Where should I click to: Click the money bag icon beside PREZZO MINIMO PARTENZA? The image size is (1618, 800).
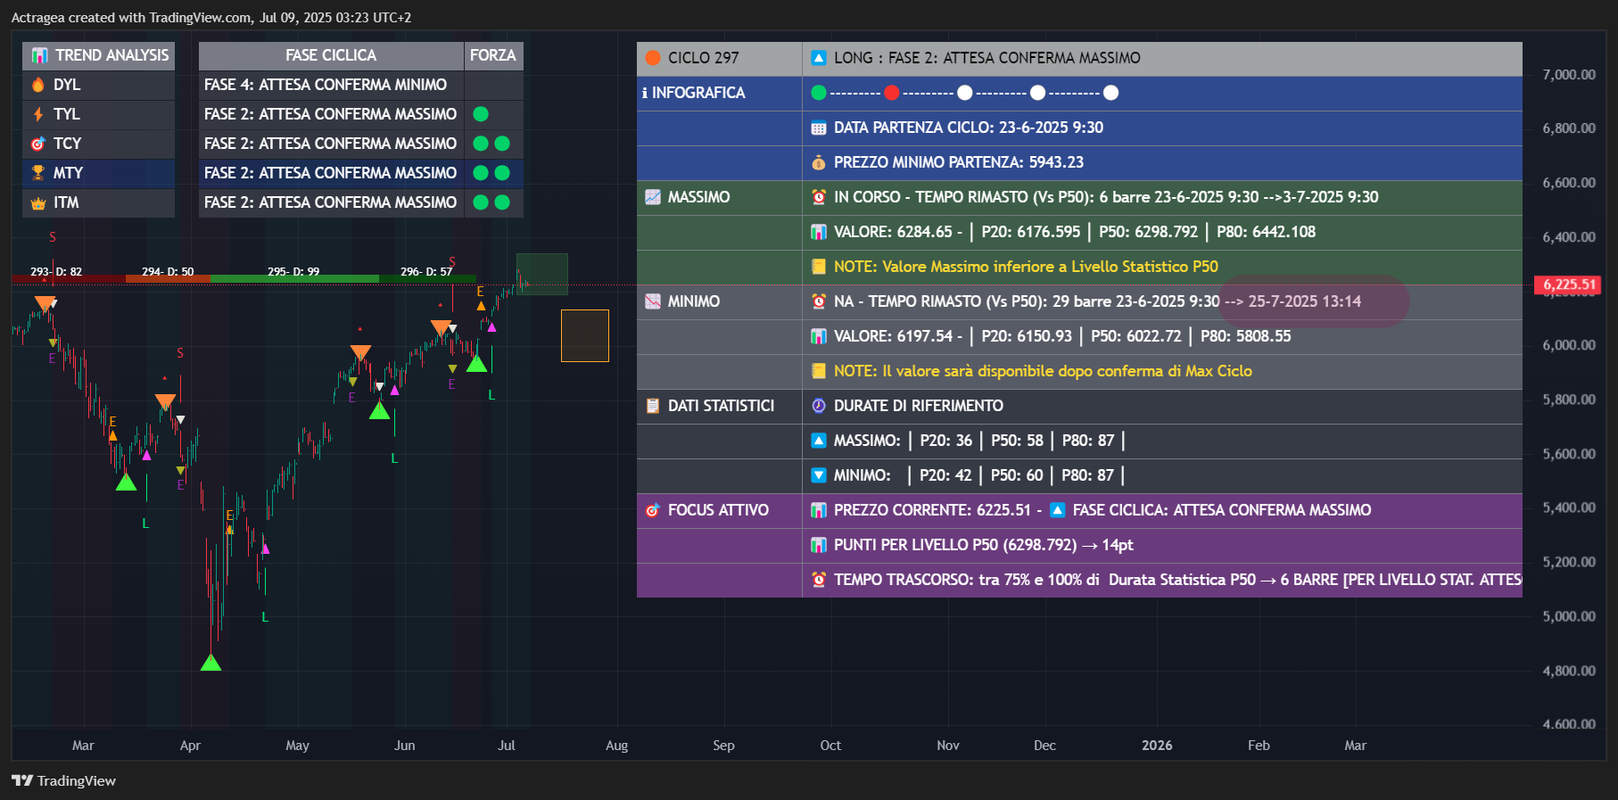coord(819,162)
